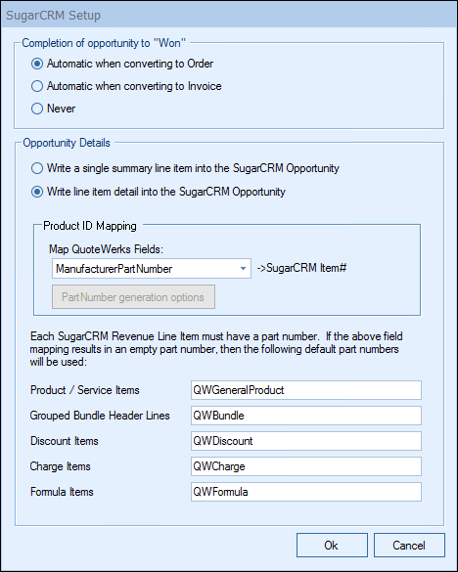This screenshot has width=458, height=572.
Task: Focus the Product / Service Items field
Action: (x=305, y=390)
